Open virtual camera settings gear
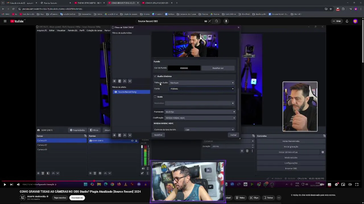Viewport: 364px width, 204px height. [322, 152]
